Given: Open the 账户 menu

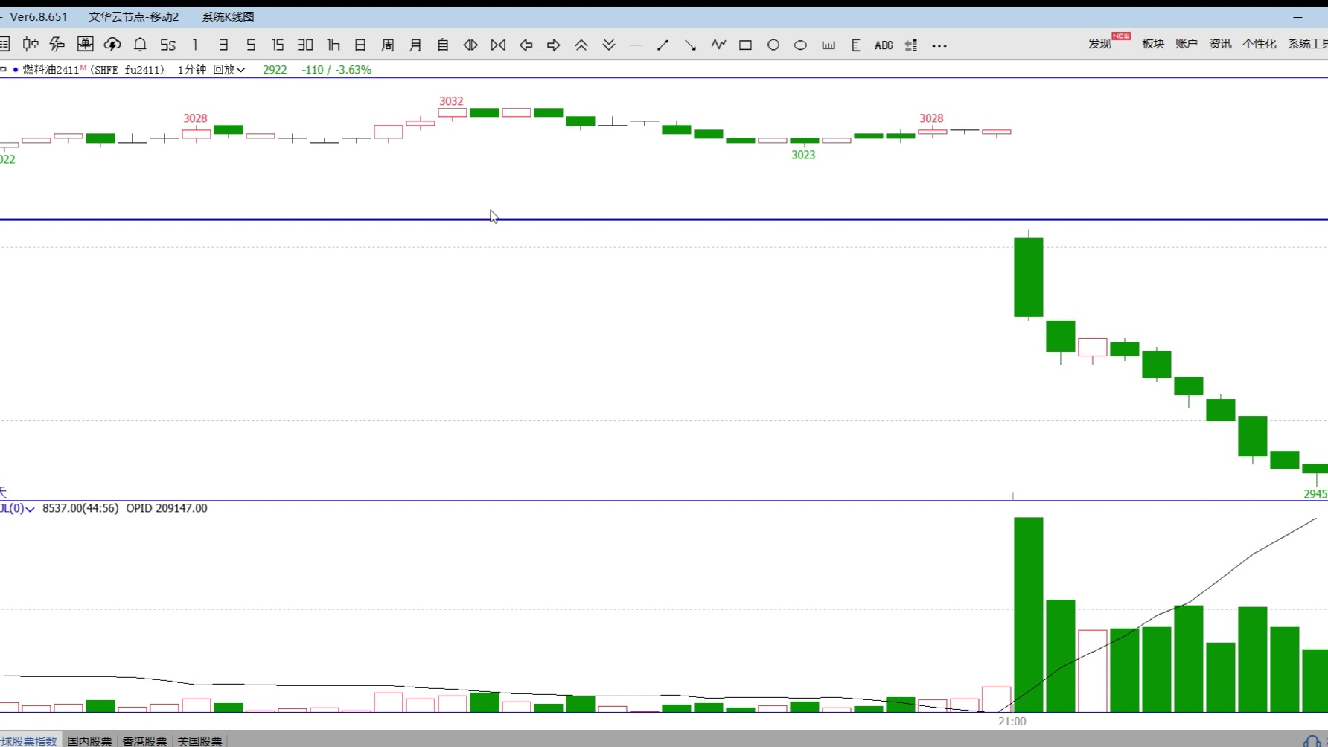Looking at the screenshot, I should (x=1187, y=44).
